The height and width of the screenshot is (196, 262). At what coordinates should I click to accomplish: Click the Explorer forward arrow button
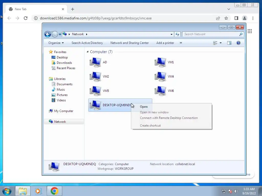pos(55,34)
